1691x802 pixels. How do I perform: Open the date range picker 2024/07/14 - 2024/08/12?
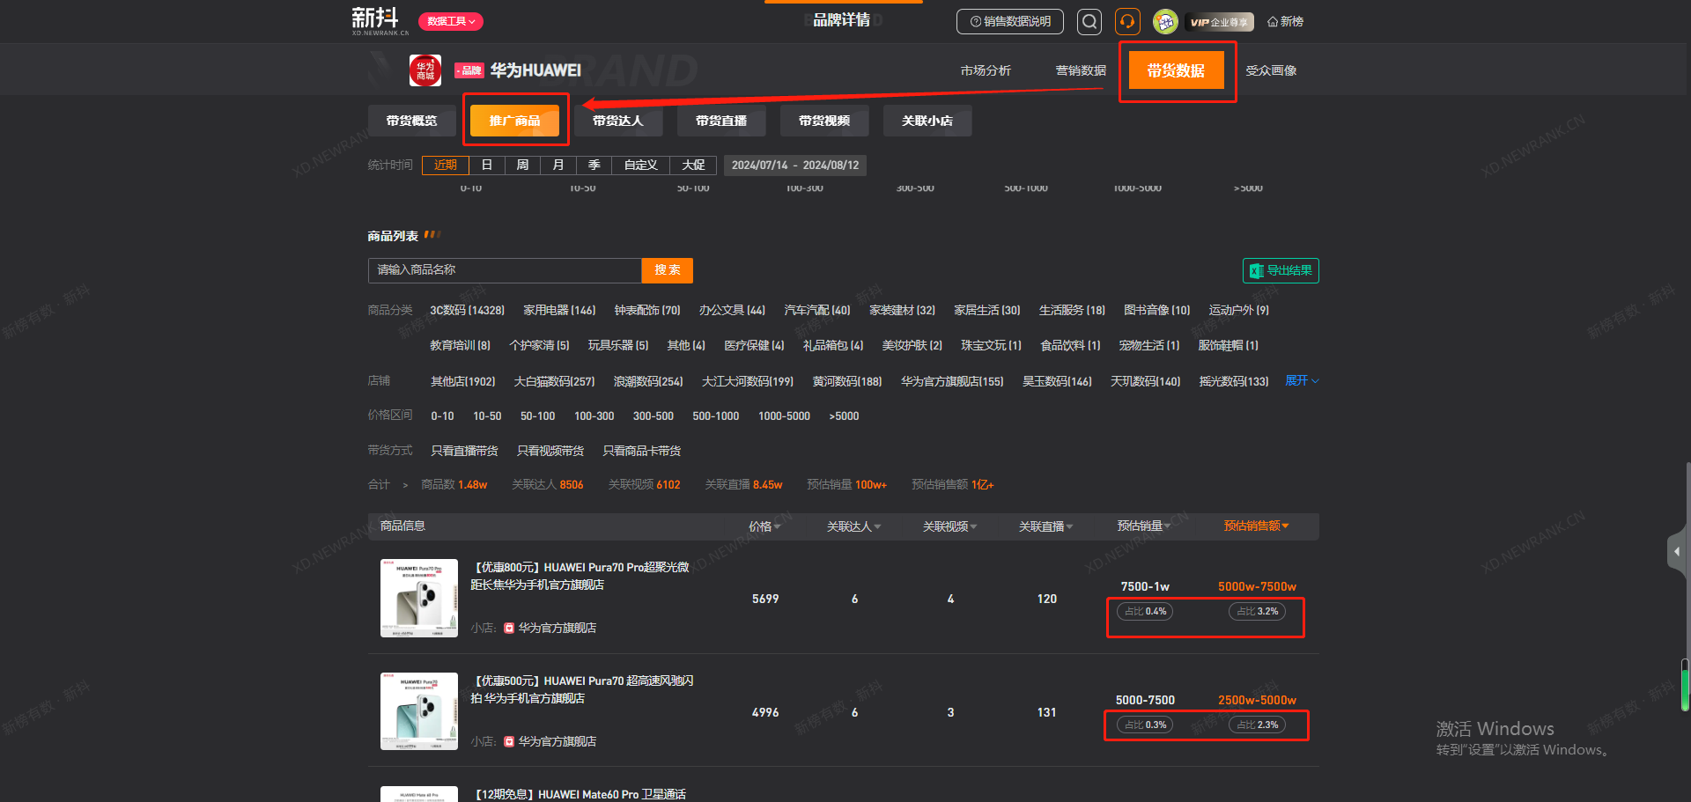pyautogui.click(x=795, y=166)
